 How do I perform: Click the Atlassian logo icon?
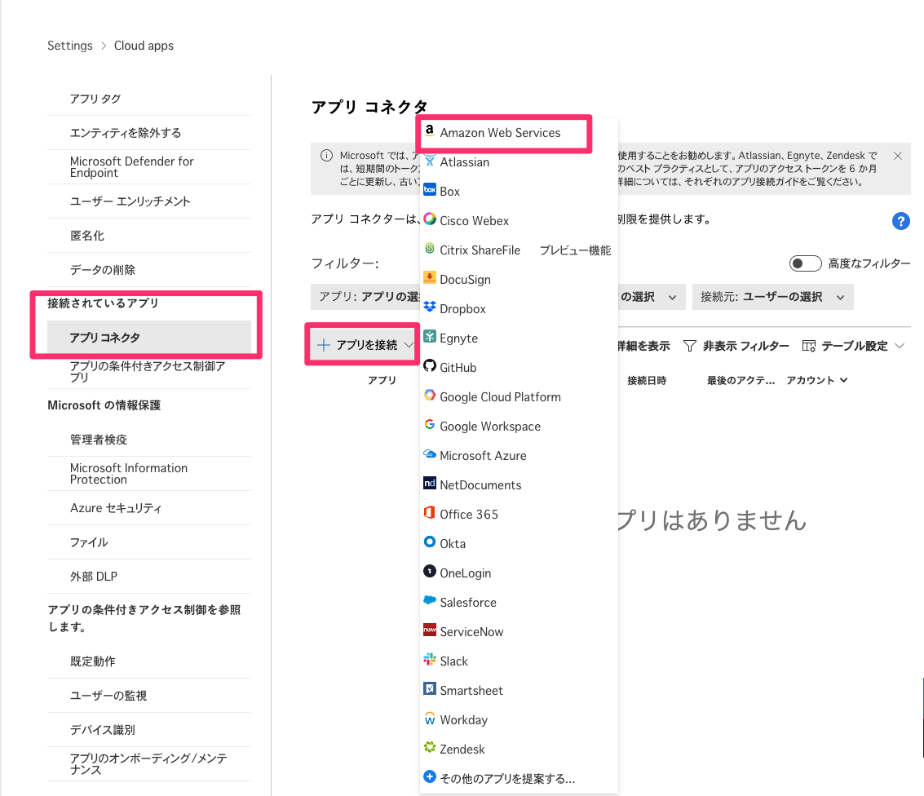tap(430, 161)
